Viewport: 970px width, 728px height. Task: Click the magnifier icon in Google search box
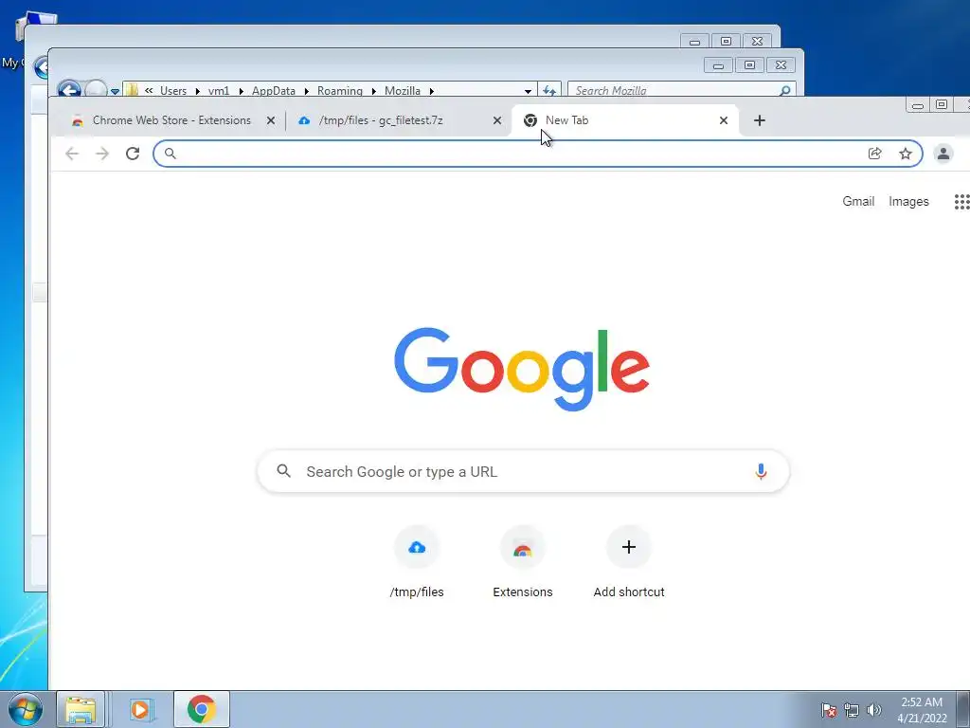click(284, 471)
